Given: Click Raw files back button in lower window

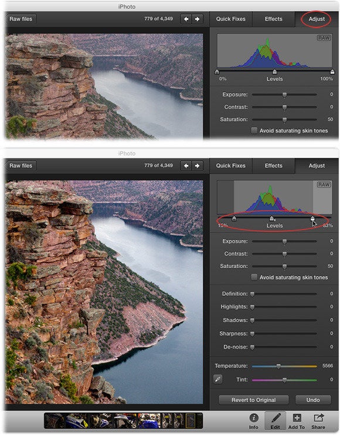Looking at the screenshot, I should [21, 166].
